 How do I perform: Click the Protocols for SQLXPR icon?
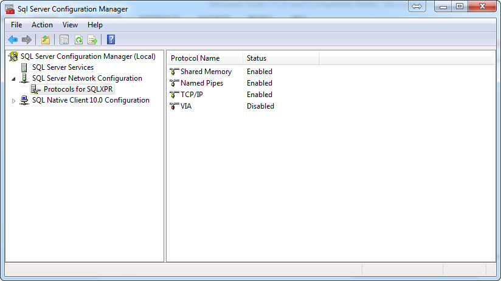(x=36, y=89)
